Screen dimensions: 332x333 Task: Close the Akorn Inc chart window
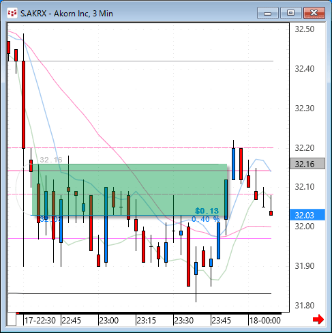pyautogui.click(x=314, y=13)
